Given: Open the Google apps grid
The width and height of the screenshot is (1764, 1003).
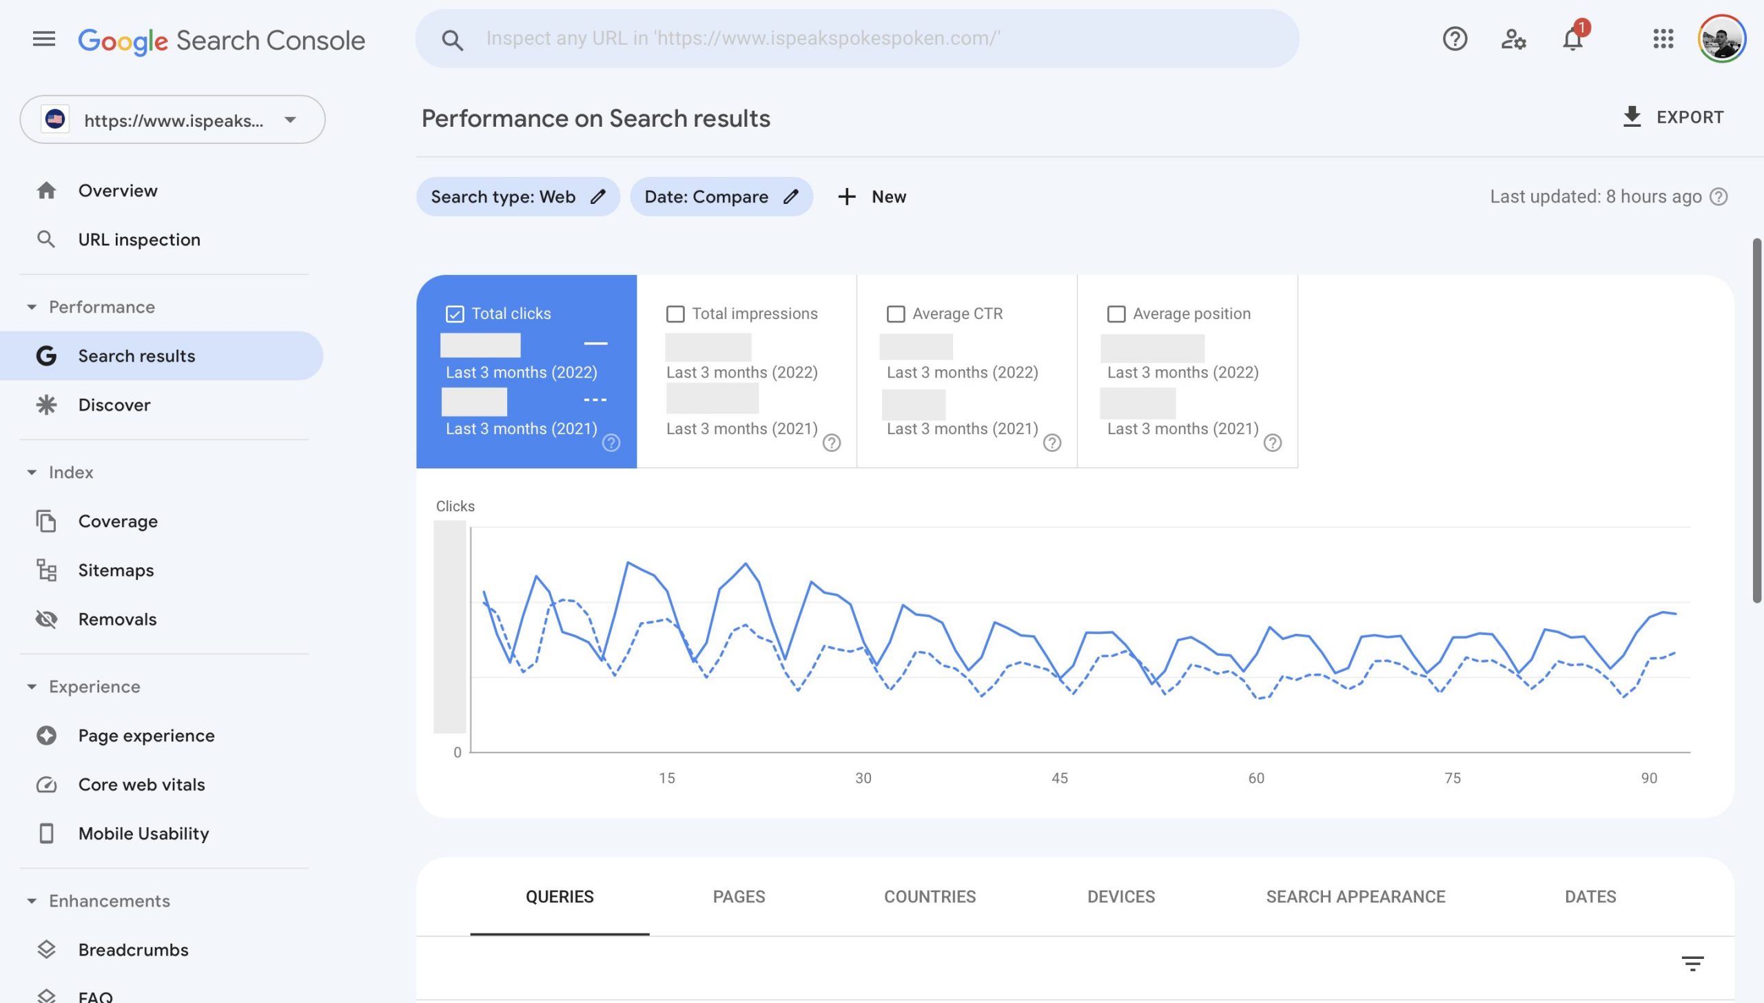Looking at the screenshot, I should point(1663,39).
